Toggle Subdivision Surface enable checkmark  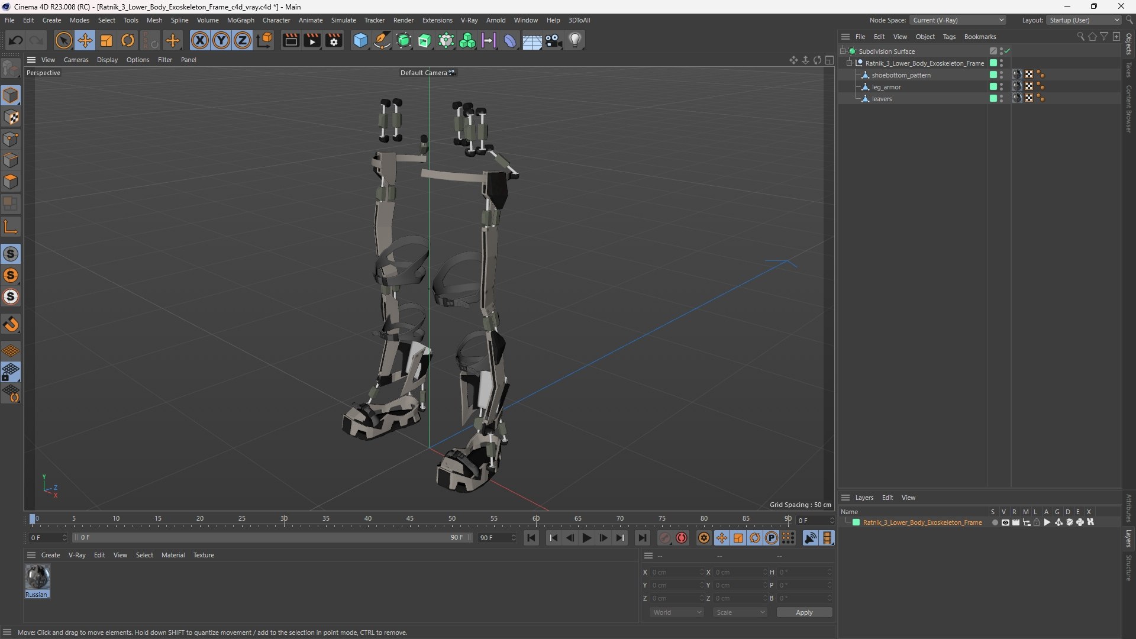coord(1007,51)
